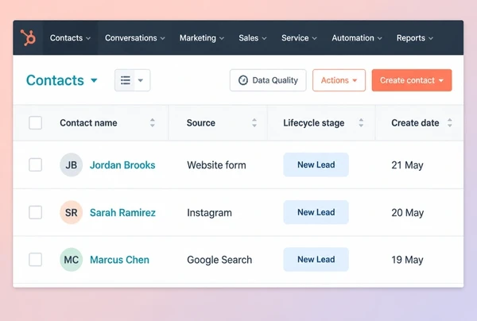Open the Automation navigation menu

tap(357, 38)
